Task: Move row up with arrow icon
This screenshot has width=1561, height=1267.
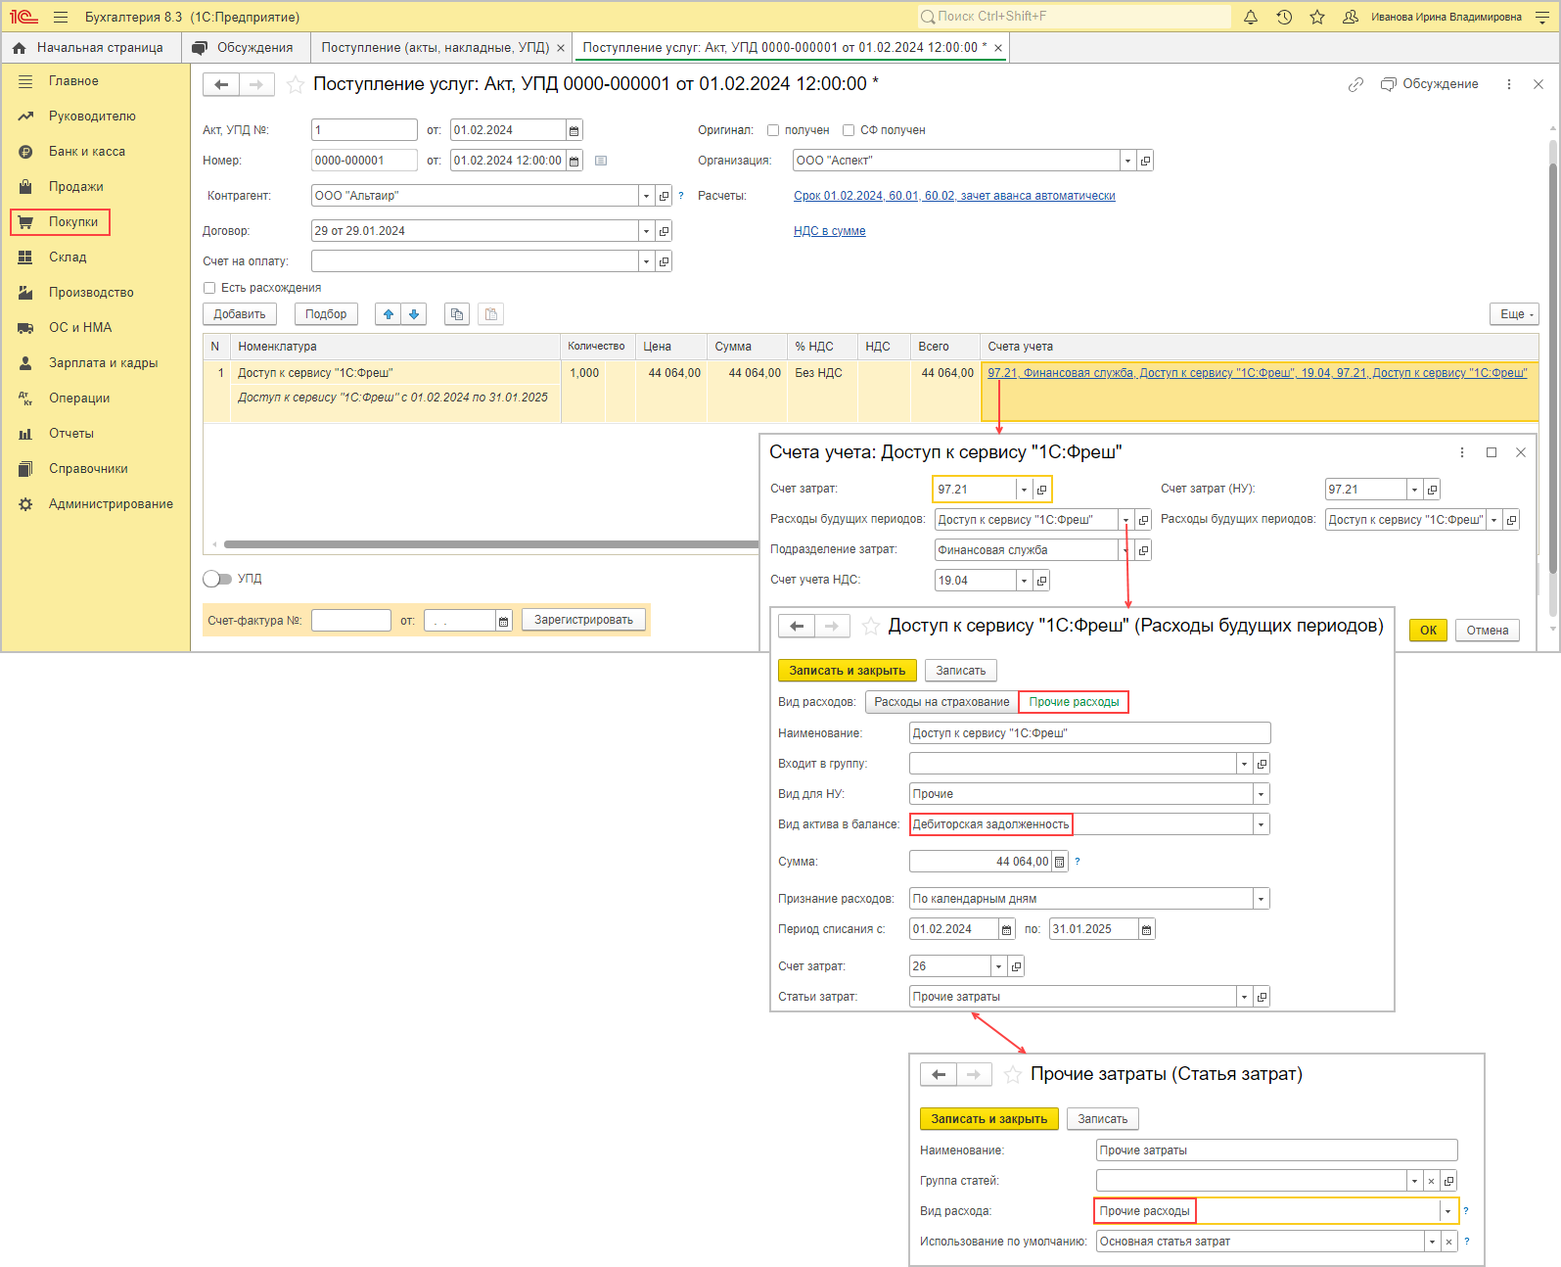Action: 389,314
